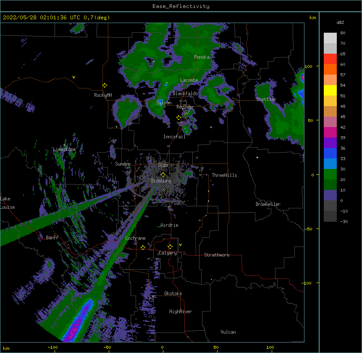Select the purple 36-39 dBZ legend swatch
Image resolution: width=362 pixels, height=353 pixels.
330,143
